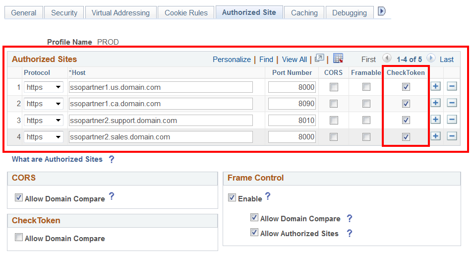Edit host field ssopartner2.sales.domain.com
The width and height of the screenshot is (475, 253).
coord(161,137)
